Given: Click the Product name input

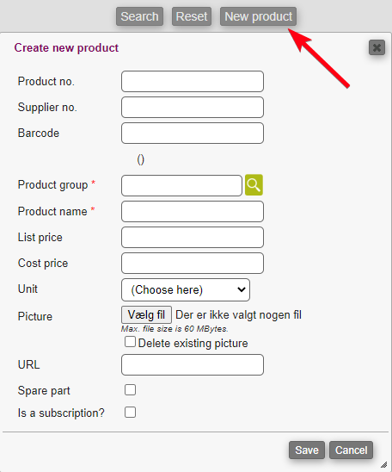Looking at the screenshot, I should pos(193,212).
